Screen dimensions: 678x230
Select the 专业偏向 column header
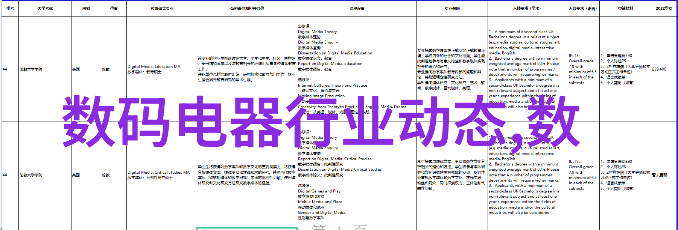tap(452, 8)
